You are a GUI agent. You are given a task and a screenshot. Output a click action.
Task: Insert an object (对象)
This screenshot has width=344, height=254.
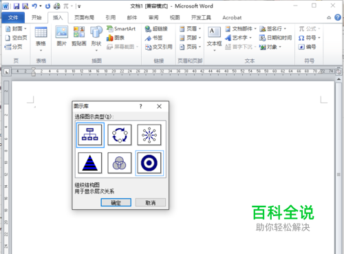click(x=270, y=47)
